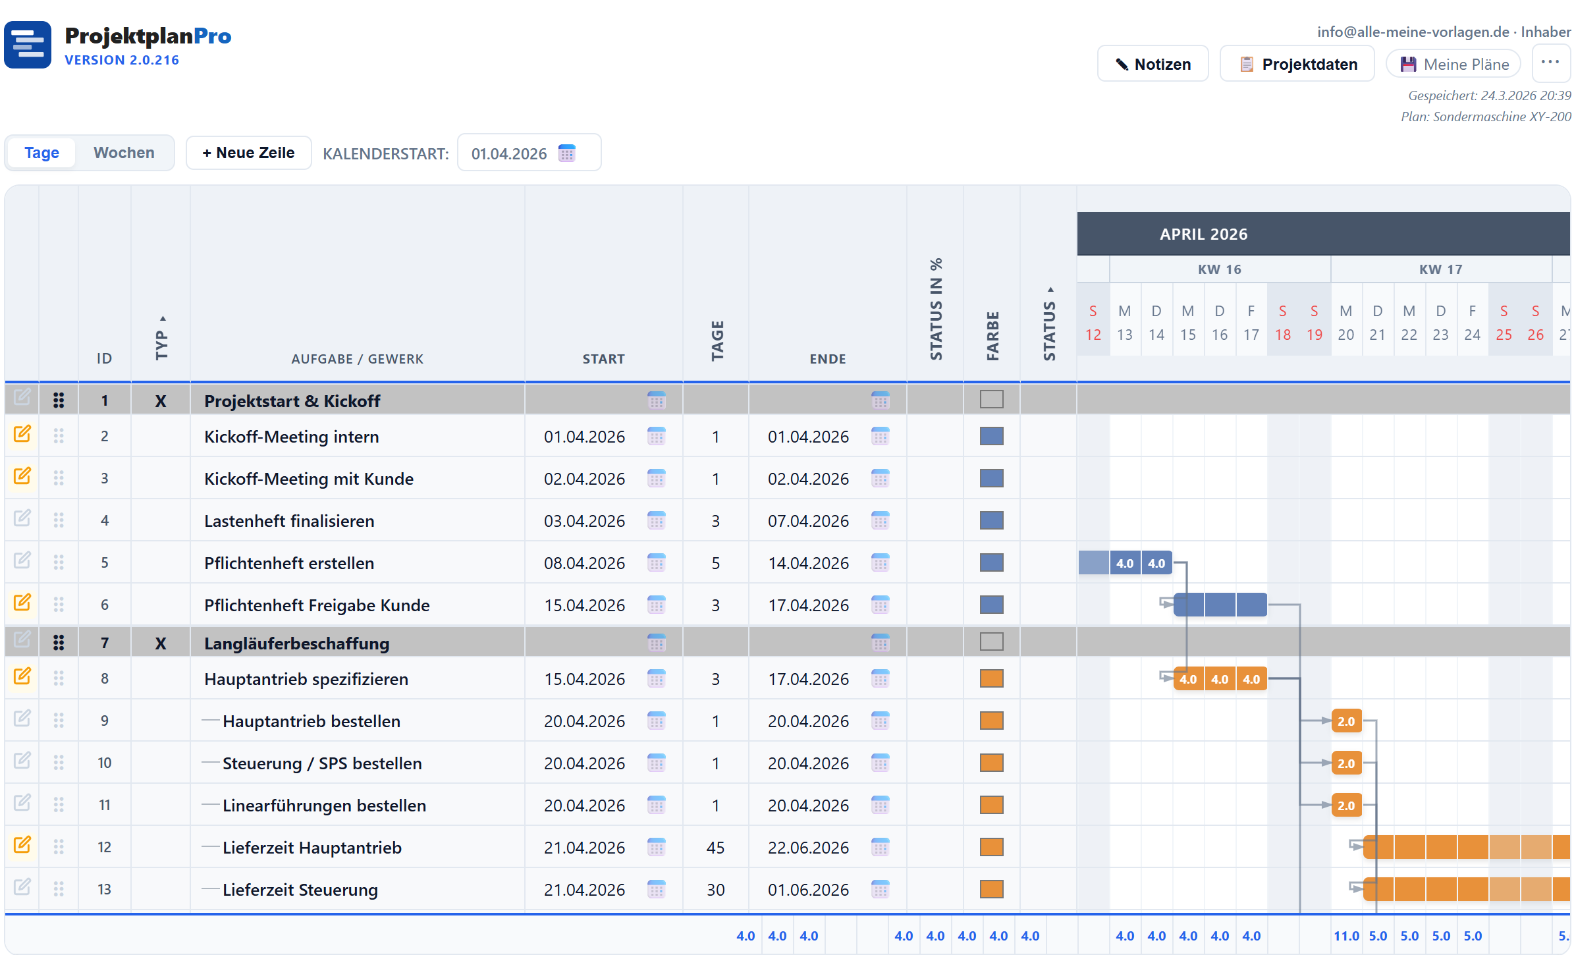Select the Tage tab
This screenshot has height=955, width=1574.
[x=41, y=152]
